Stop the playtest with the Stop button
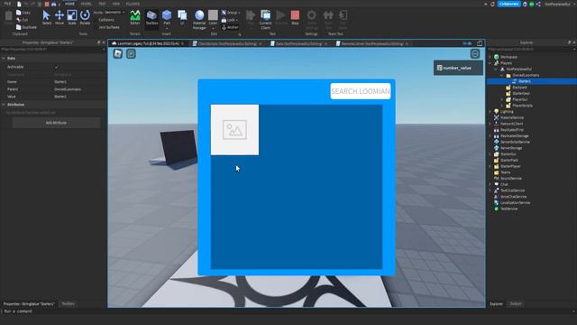Image resolution: width=577 pixels, height=325 pixels. pyautogui.click(x=295, y=17)
